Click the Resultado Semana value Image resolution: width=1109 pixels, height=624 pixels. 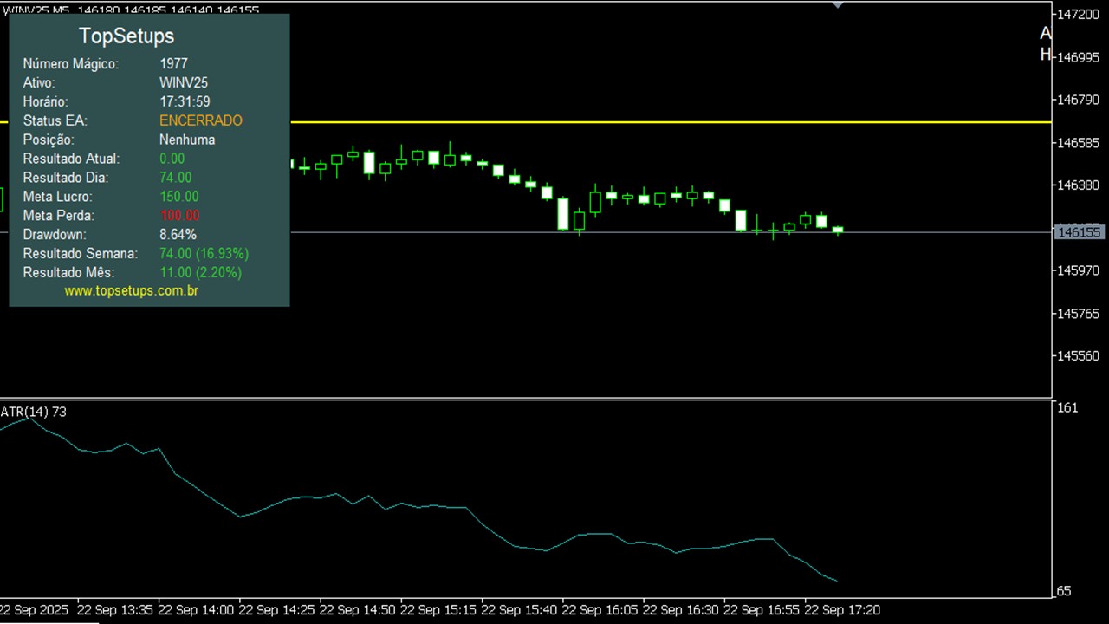[204, 254]
